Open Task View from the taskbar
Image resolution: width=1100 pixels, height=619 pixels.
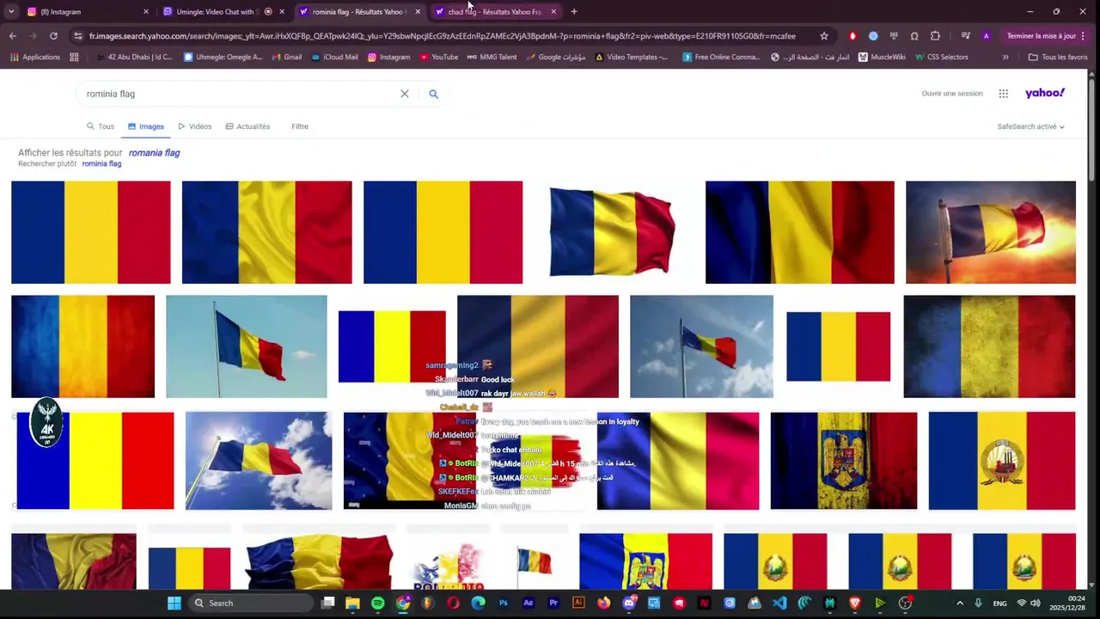point(327,603)
